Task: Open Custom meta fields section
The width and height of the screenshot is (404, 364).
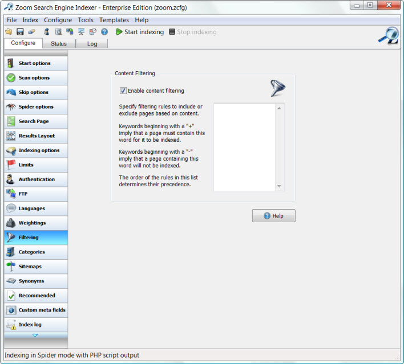Action: 36,310
